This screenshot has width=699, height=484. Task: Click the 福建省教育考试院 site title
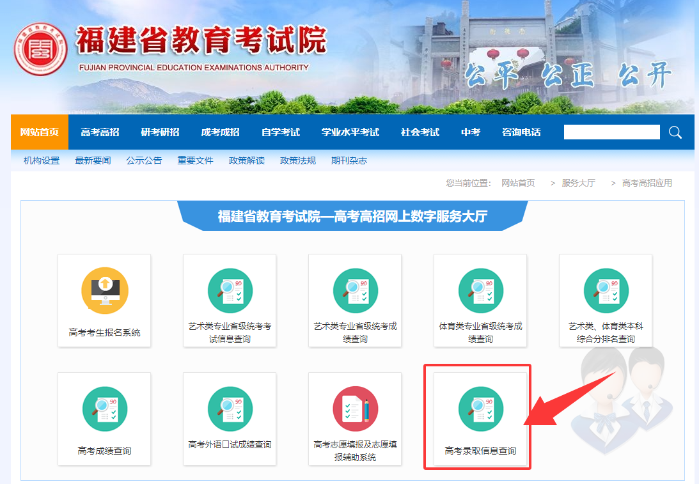[x=201, y=40]
